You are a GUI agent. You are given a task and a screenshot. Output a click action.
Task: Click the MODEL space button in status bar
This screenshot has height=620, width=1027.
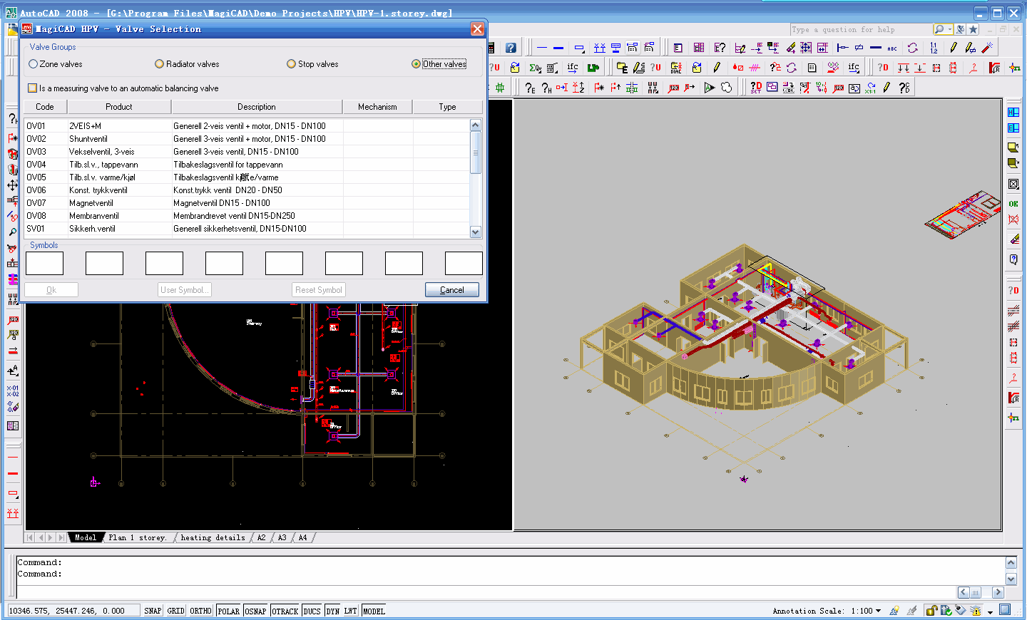tap(374, 611)
